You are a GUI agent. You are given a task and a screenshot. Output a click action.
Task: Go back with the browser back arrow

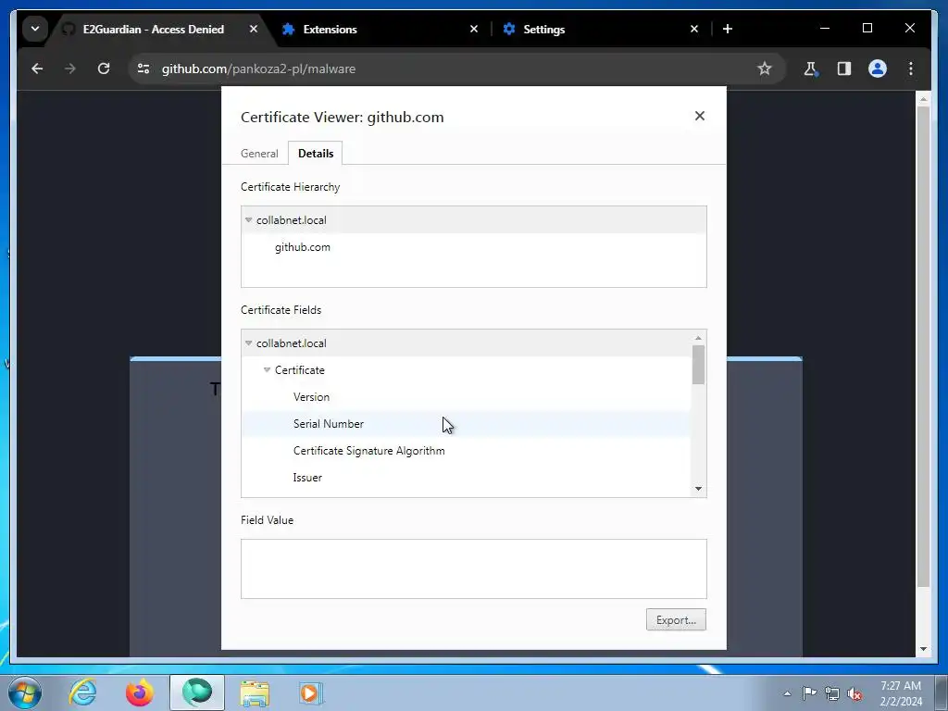coord(37,69)
